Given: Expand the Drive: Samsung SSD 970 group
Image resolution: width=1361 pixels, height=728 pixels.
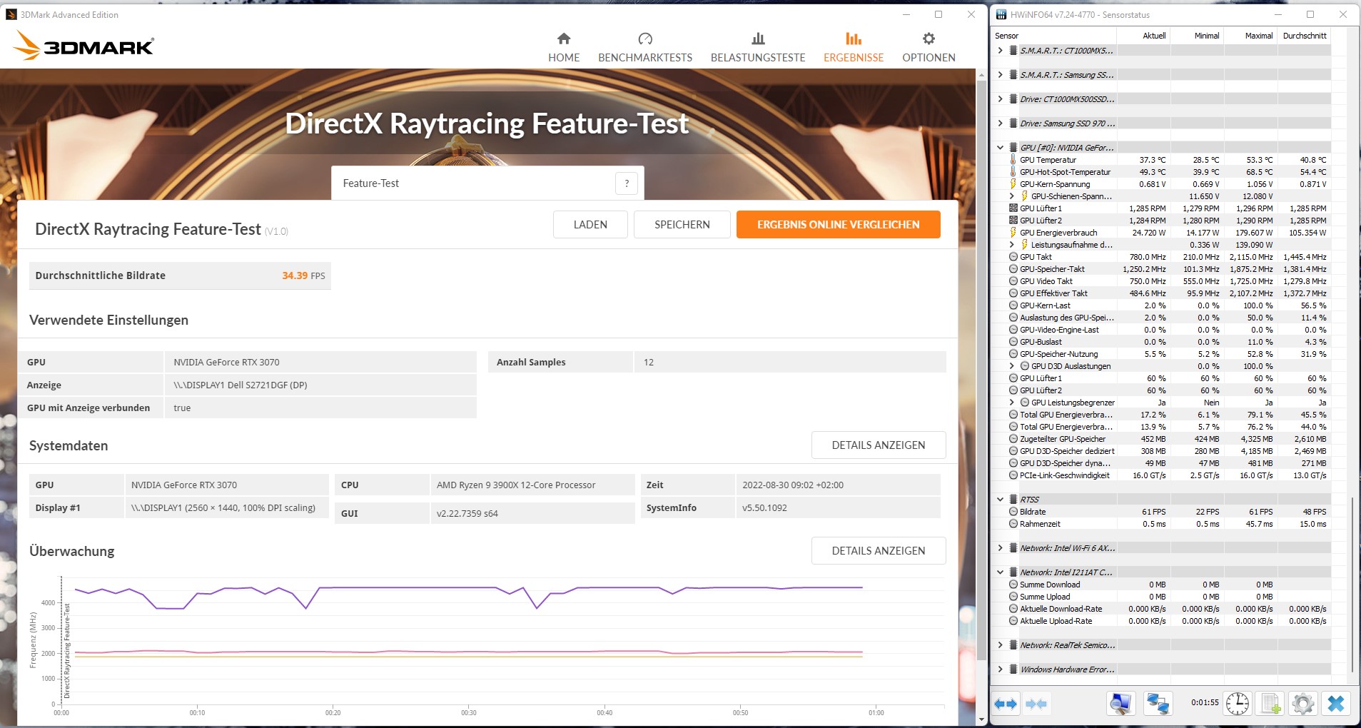Looking at the screenshot, I should pos(1000,123).
